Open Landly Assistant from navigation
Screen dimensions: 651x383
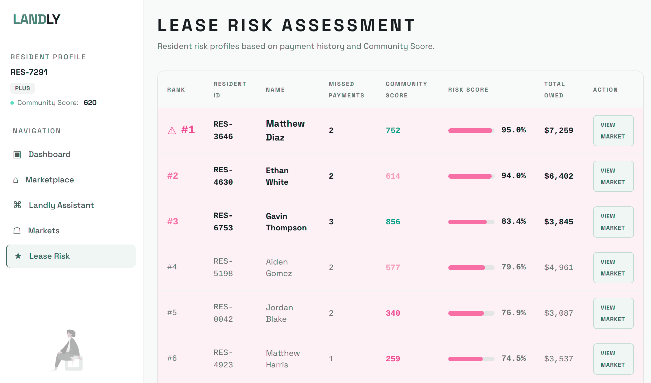(61, 205)
